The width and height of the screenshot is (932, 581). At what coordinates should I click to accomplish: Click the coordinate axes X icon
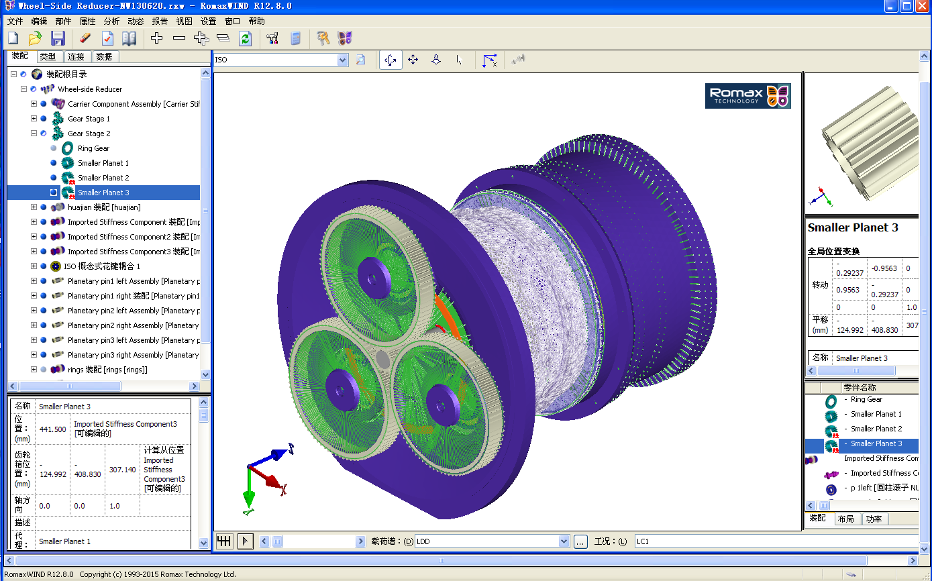pos(490,60)
